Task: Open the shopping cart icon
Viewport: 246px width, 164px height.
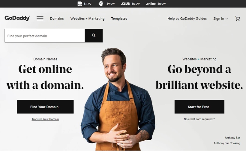Action: 237,19
